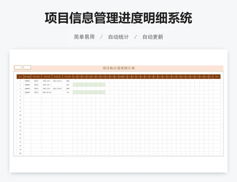
Task: Click the start date cell in row 3
Action: click(x=46, y=88)
